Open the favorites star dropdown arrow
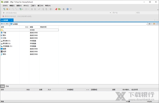 pos(152,24)
